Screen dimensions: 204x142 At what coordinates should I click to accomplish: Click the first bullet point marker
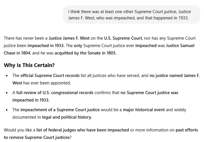(7, 76)
